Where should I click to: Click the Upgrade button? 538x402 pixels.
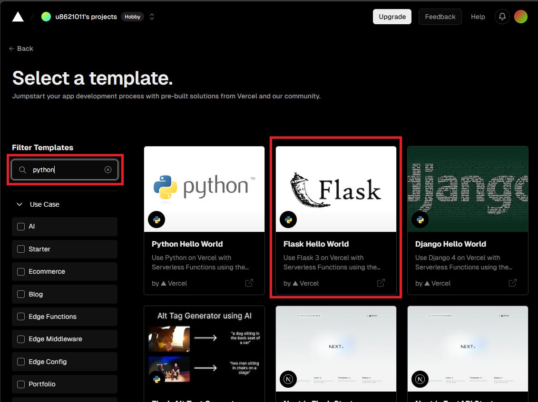click(x=392, y=17)
